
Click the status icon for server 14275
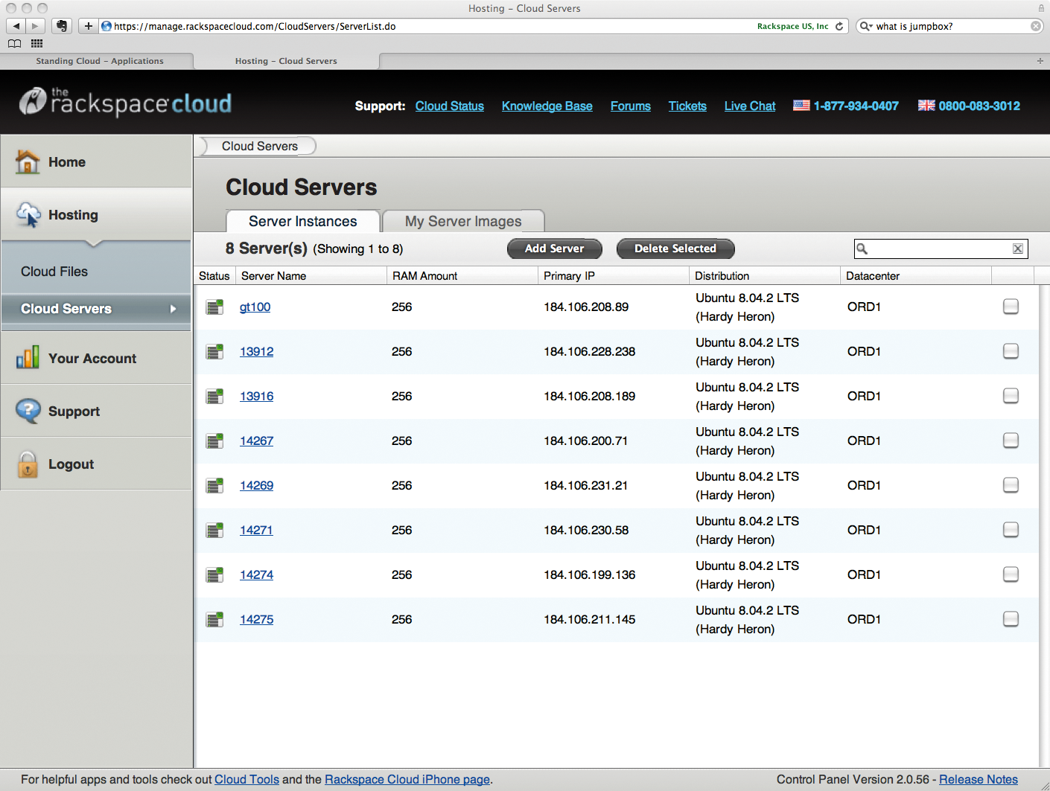[214, 619]
